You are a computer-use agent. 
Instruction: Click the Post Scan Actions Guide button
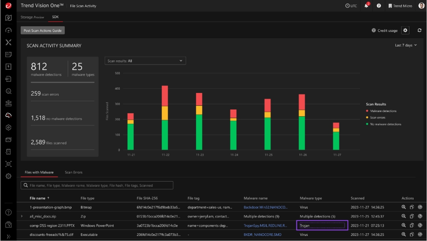point(42,31)
